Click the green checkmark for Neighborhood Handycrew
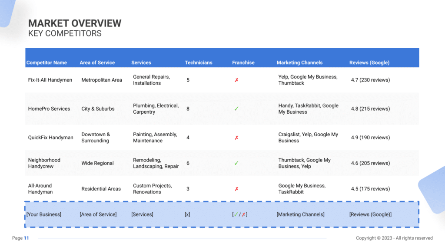Image resolution: width=445 pixels, height=250 pixels. (236, 163)
